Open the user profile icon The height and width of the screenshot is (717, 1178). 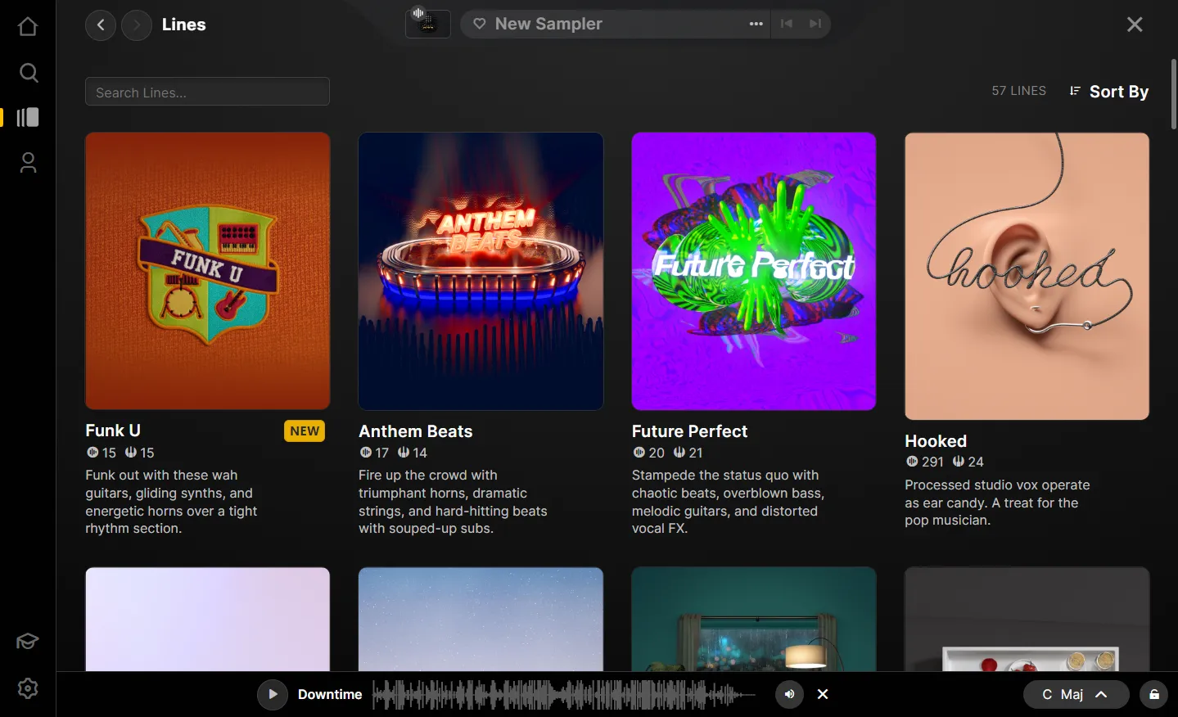28,163
